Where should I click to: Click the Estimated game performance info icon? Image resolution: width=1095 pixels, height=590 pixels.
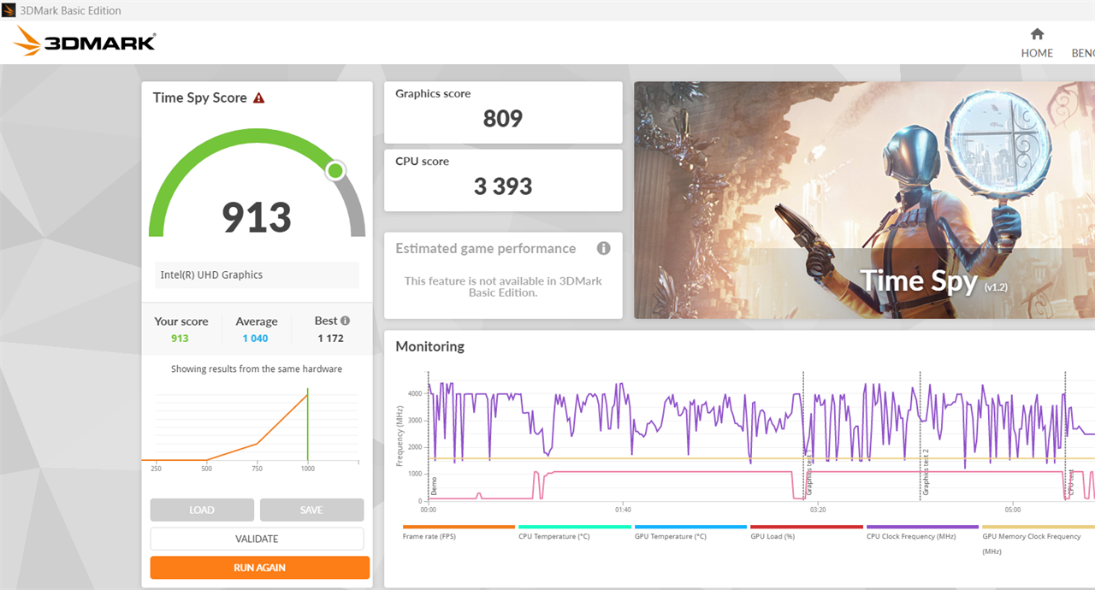tap(603, 249)
